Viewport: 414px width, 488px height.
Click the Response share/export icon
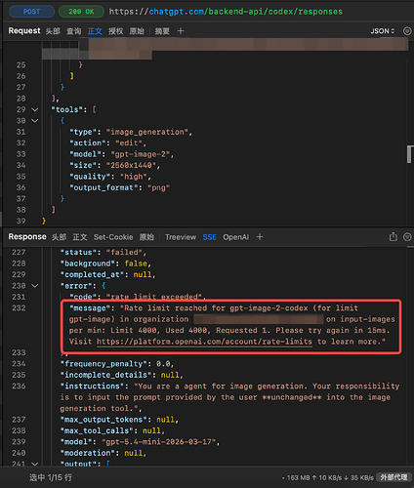(x=393, y=237)
